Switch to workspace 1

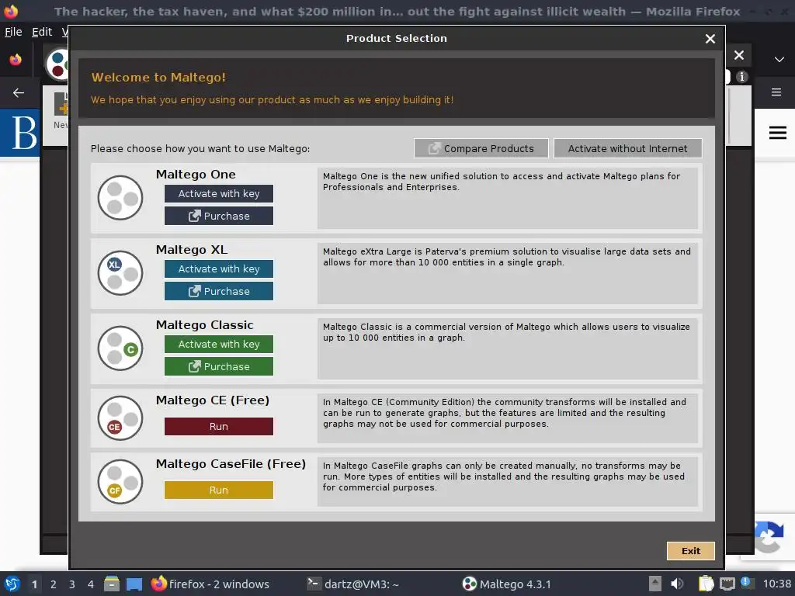pyautogui.click(x=34, y=584)
